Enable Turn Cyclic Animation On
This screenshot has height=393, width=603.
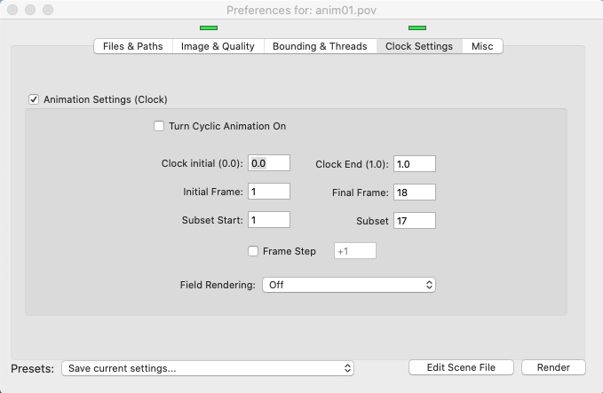(x=160, y=126)
